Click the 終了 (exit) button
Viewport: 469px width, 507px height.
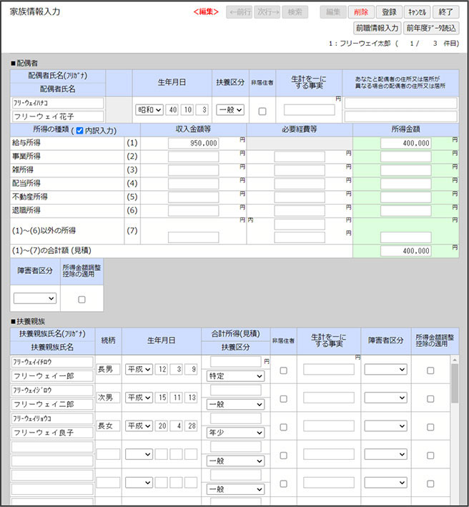[446, 12]
